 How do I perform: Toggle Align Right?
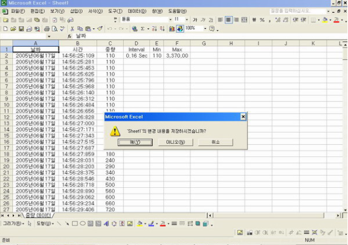236,20
